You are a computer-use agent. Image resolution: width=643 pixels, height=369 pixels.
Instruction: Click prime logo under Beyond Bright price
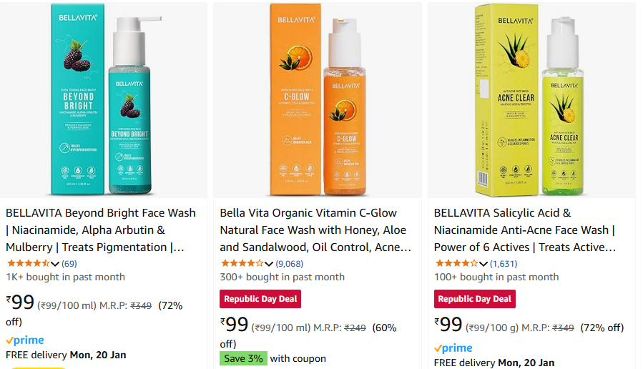[25, 340]
